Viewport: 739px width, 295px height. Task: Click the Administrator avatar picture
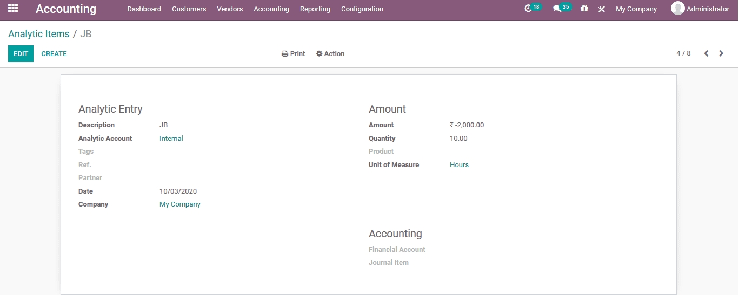pyautogui.click(x=677, y=9)
